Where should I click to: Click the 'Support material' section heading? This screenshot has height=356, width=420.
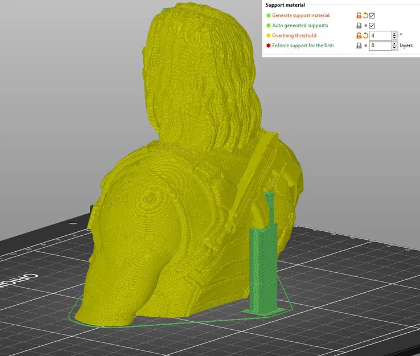point(285,5)
